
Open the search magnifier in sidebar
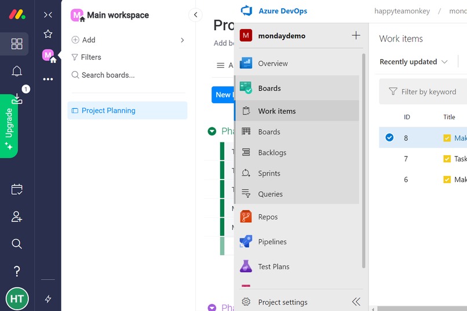(x=17, y=244)
